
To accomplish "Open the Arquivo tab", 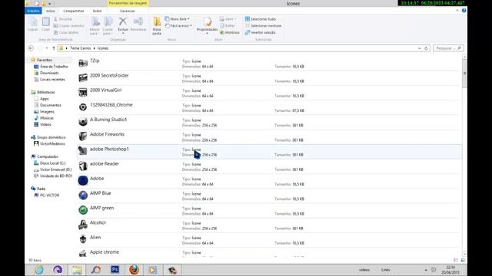I will [x=33, y=11].
